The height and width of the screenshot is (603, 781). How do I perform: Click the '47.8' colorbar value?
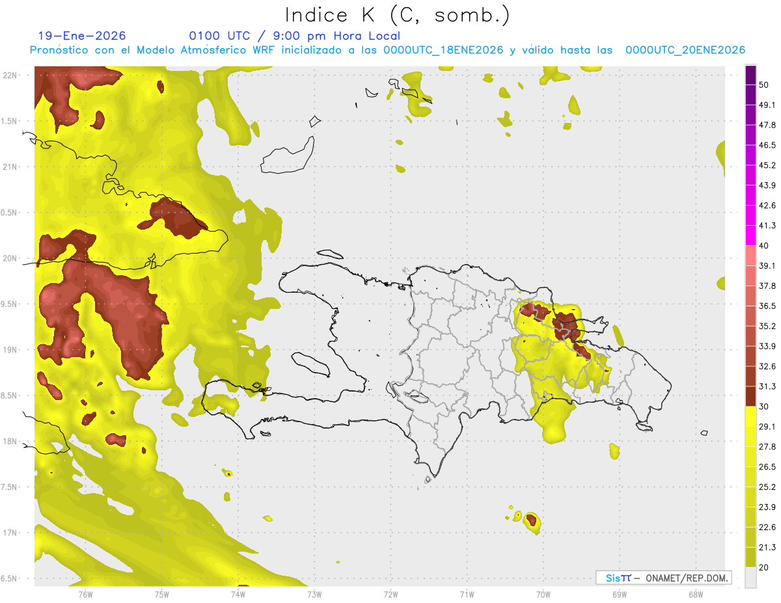pyautogui.click(x=767, y=125)
